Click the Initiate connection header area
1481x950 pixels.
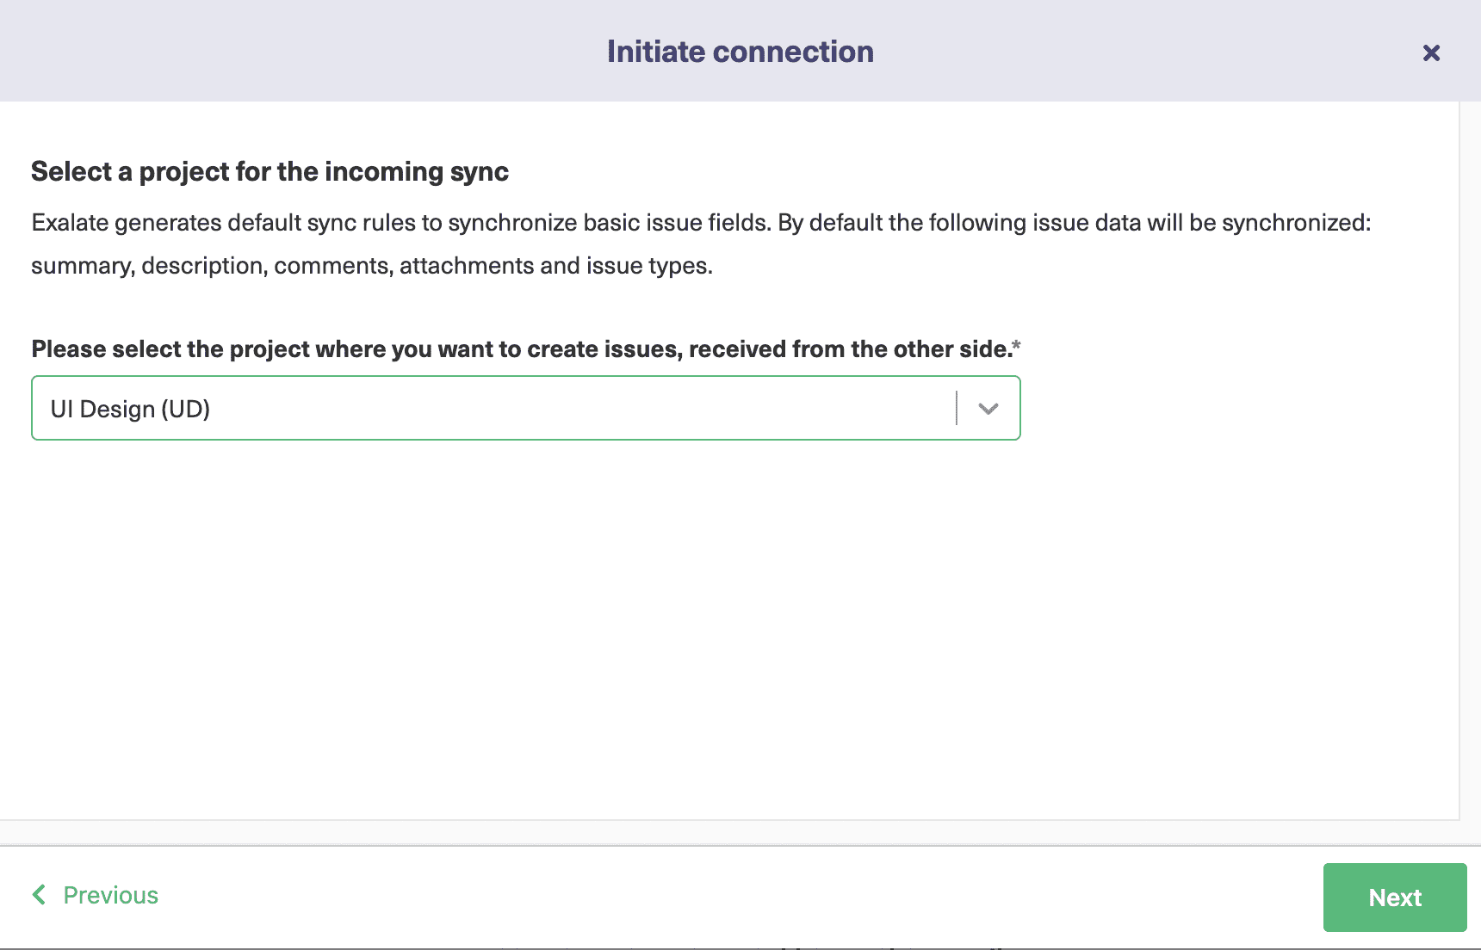(x=740, y=52)
